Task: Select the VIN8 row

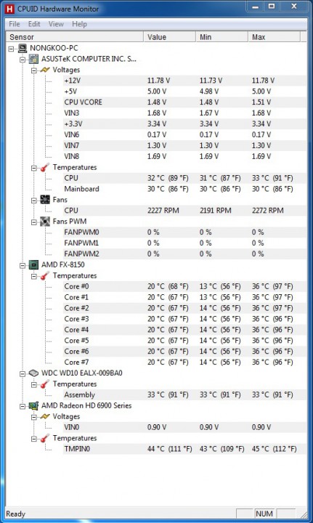Action: pyautogui.click(x=185, y=156)
